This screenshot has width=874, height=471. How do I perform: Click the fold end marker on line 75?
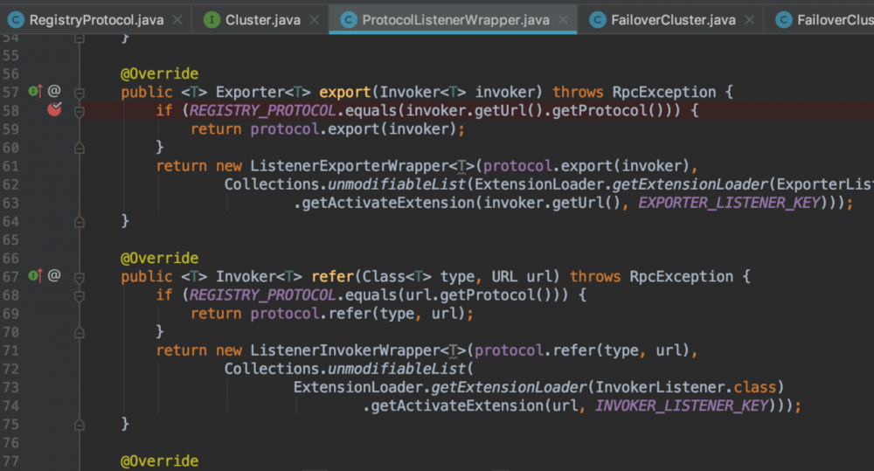[80, 425]
